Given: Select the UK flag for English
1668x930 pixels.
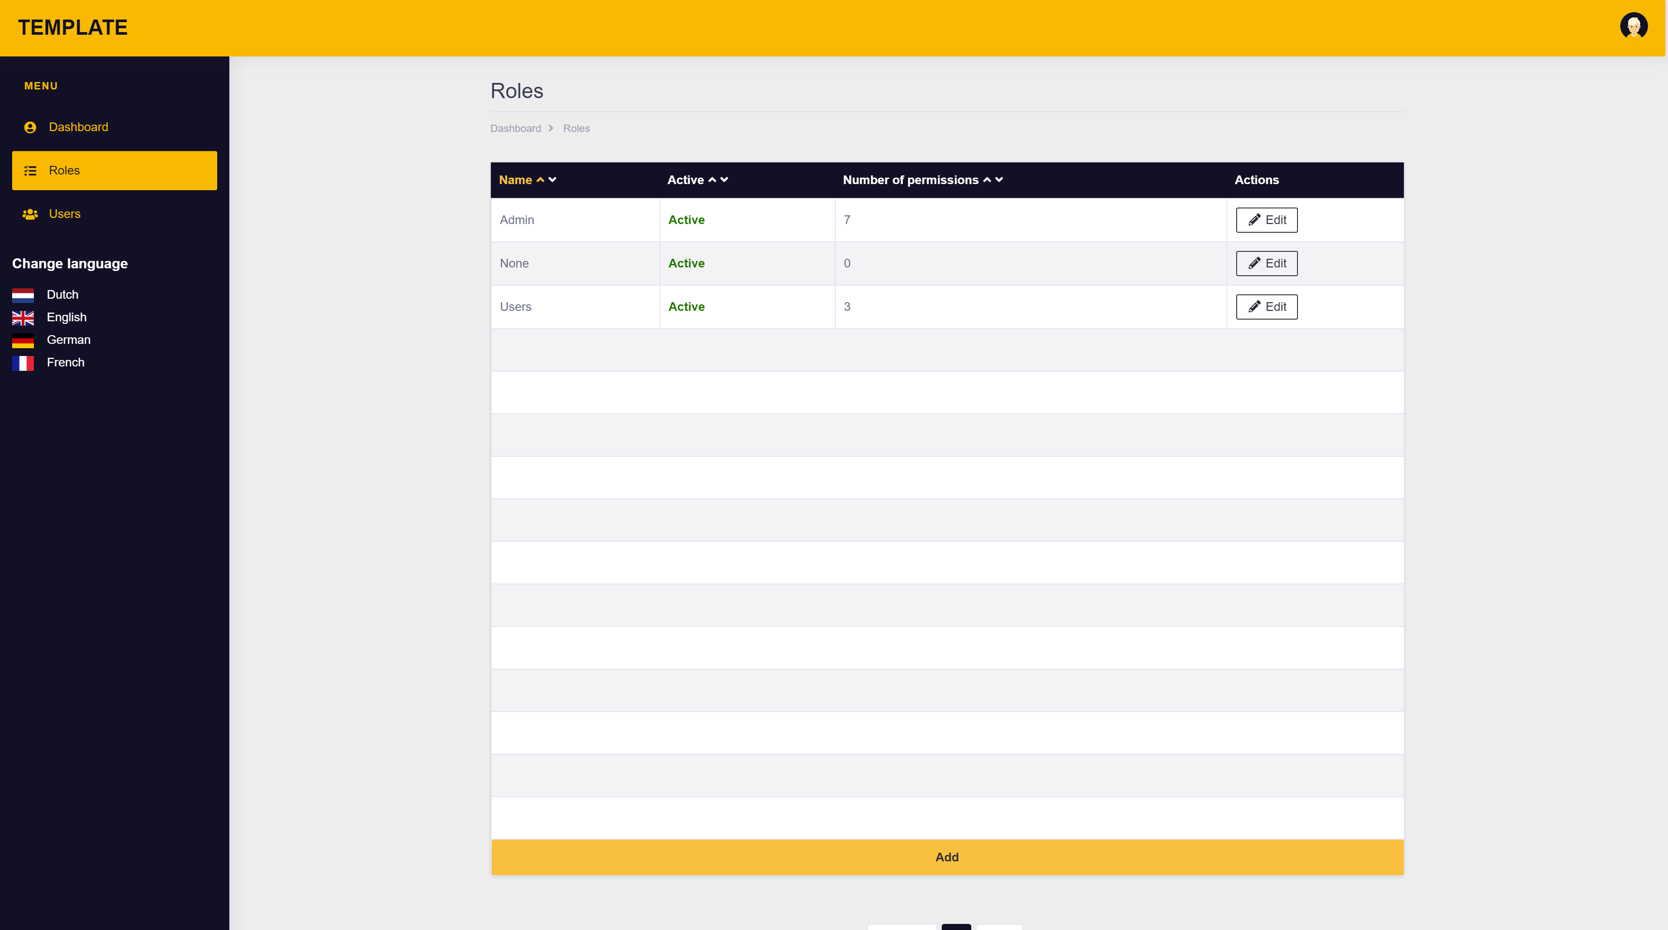Looking at the screenshot, I should pos(23,318).
